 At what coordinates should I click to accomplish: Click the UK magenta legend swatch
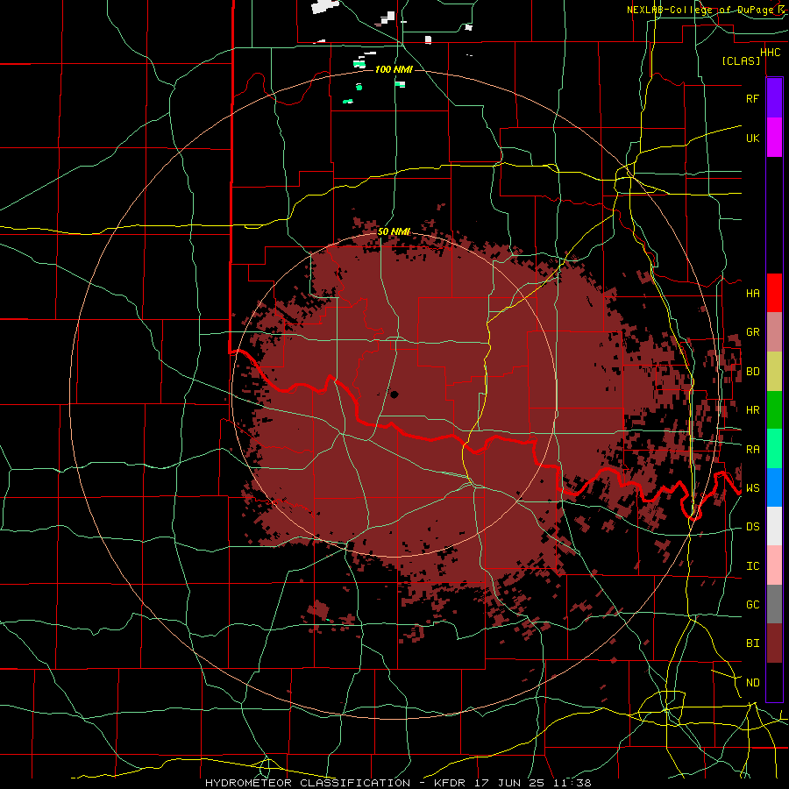point(774,138)
